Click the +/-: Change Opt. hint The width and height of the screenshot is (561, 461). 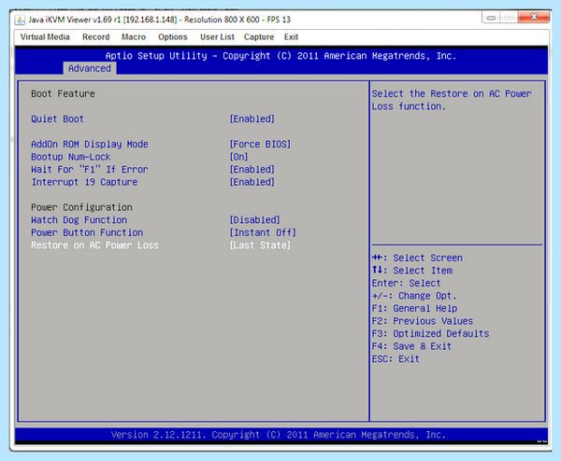[x=414, y=296]
